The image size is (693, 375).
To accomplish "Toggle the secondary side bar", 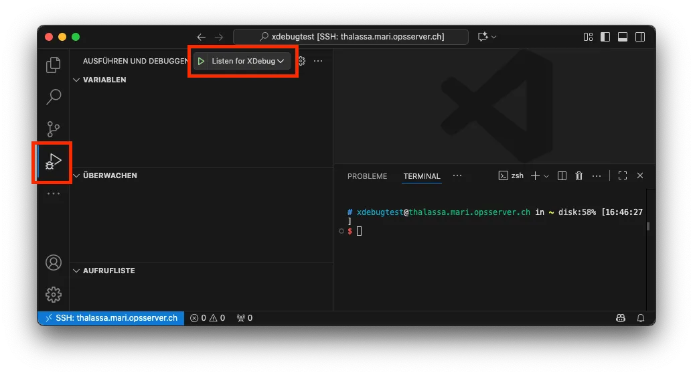I will 640,37.
